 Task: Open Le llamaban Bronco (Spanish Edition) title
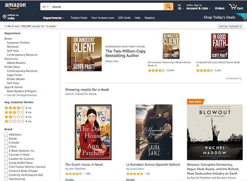coord(153,164)
